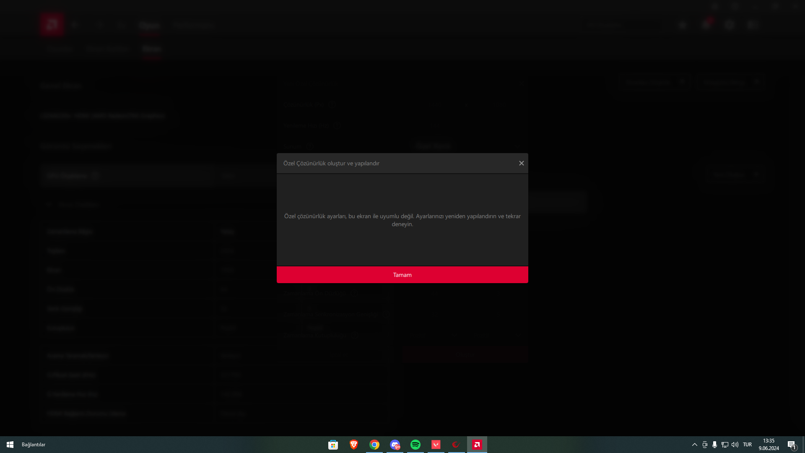
Task: Close the Özel Çözünürlük dialog with X
Action: coord(521,163)
